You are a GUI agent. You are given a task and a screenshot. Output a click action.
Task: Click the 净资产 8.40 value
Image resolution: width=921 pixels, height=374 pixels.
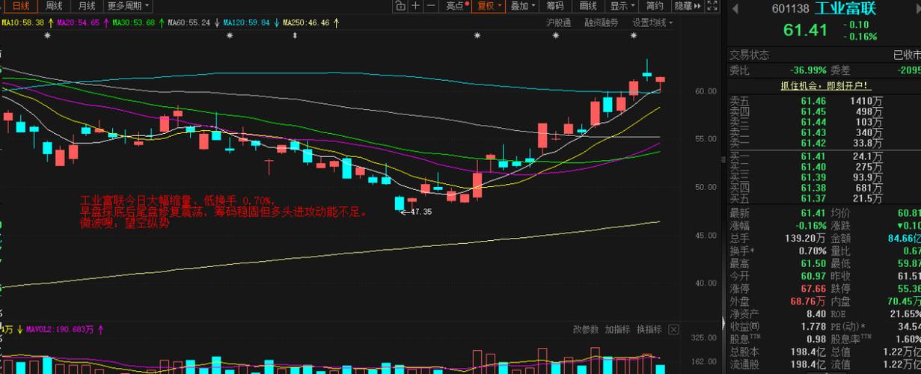coord(817,313)
